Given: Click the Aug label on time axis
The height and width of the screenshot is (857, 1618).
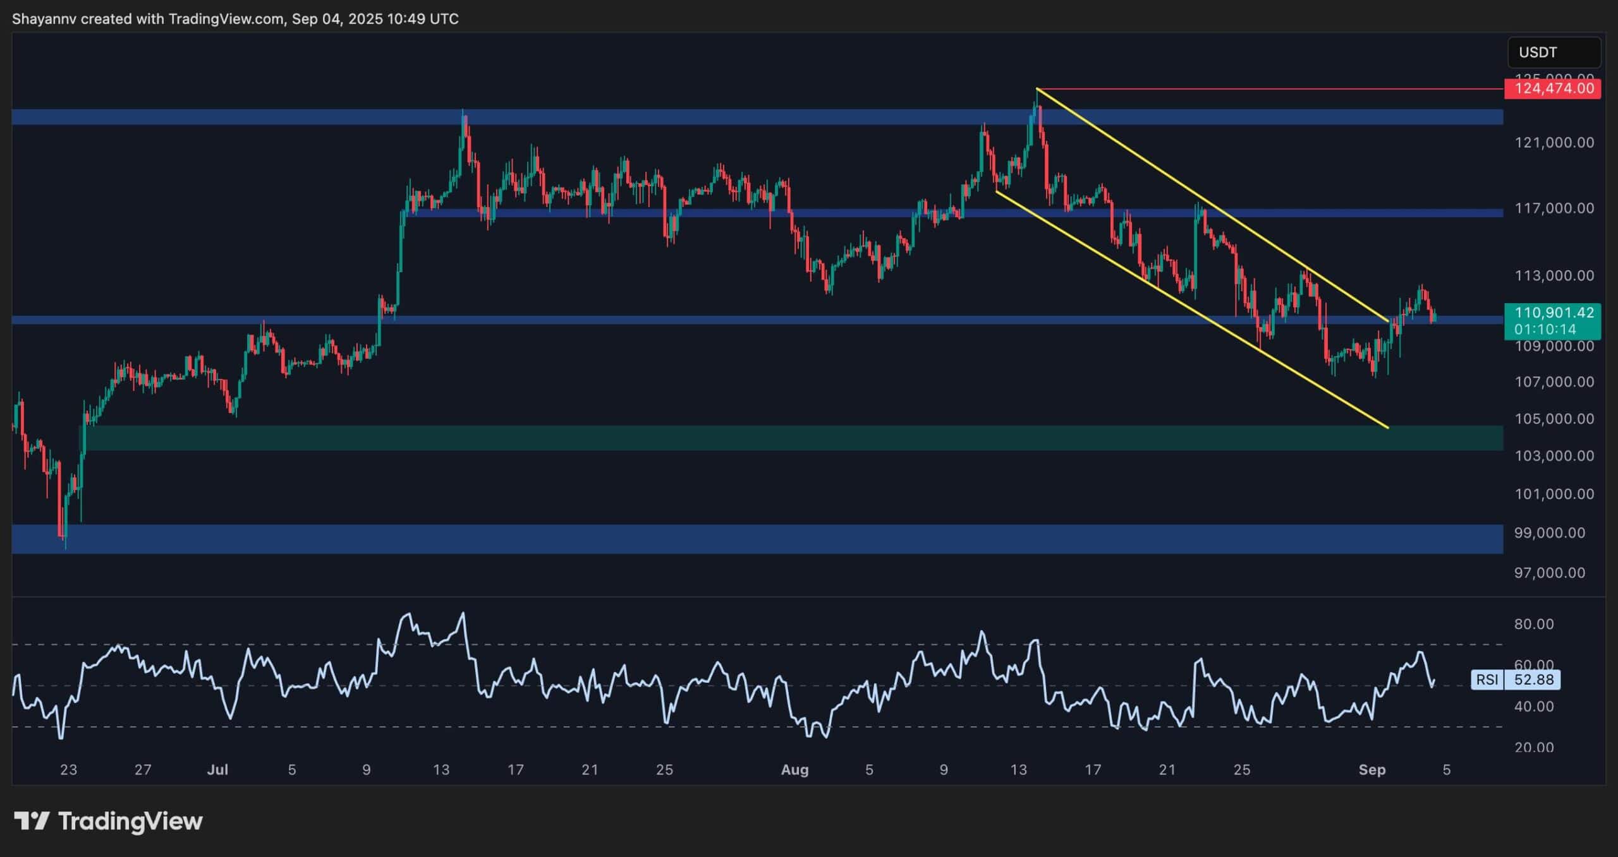Looking at the screenshot, I should coord(794,770).
